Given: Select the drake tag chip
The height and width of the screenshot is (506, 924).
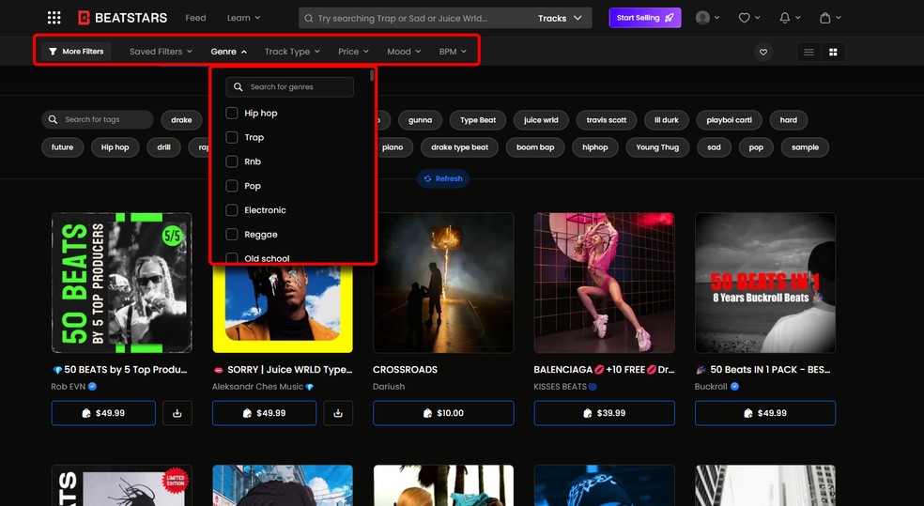Looking at the screenshot, I should 181,119.
